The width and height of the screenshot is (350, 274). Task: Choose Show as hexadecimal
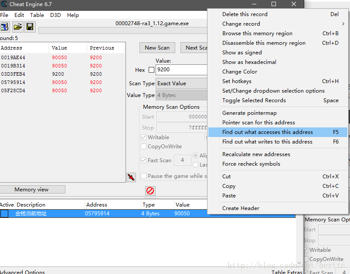[278, 62]
